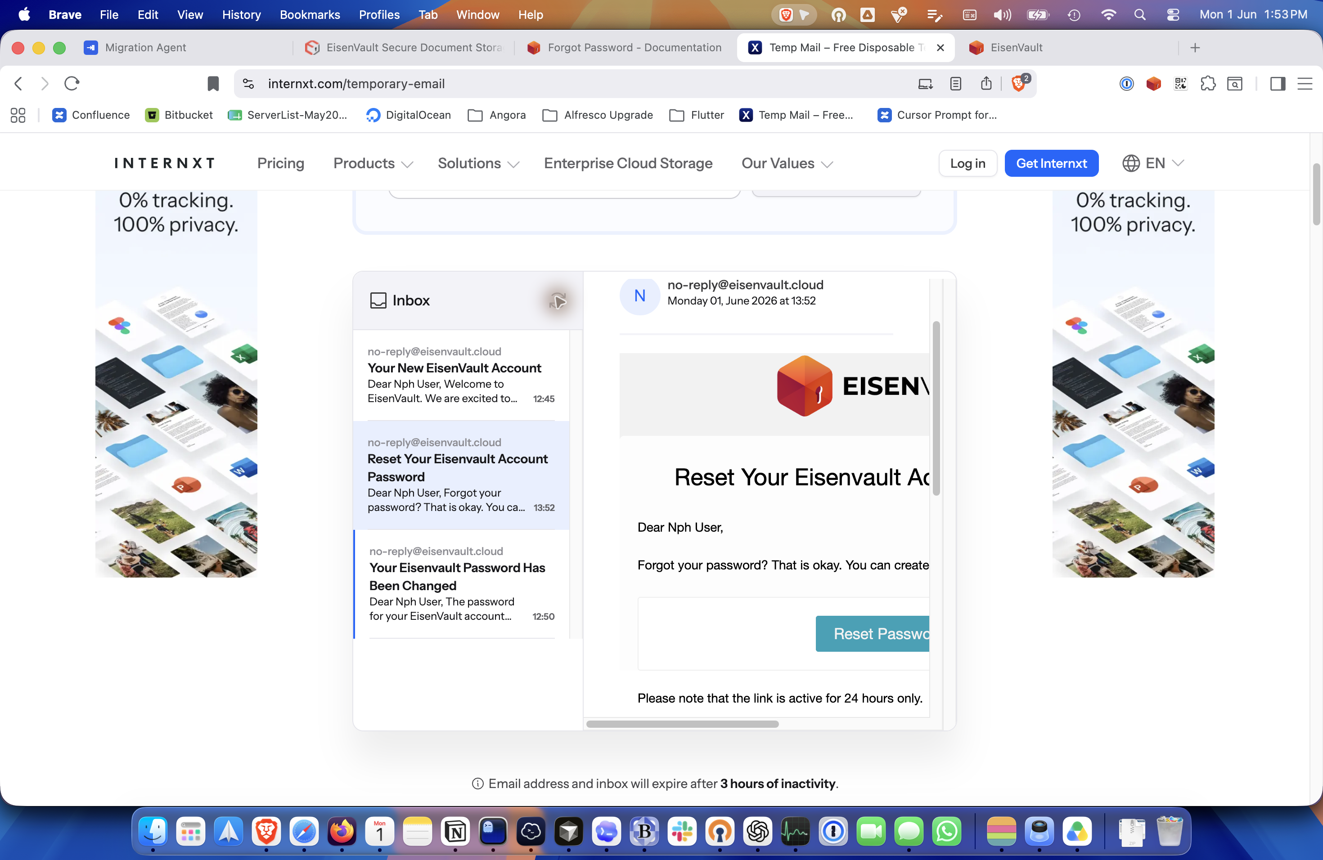Go to the Pricing page
Screen dimensions: 1323x860
click(281, 163)
